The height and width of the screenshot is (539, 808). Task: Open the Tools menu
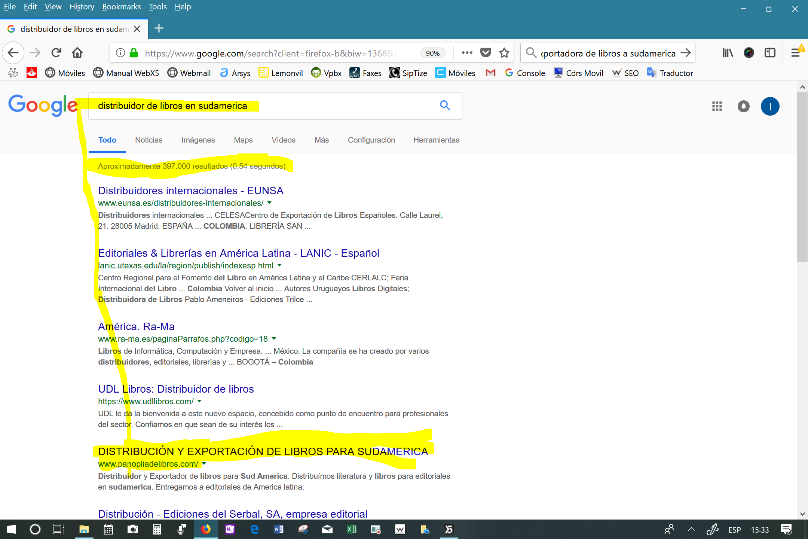click(157, 7)
